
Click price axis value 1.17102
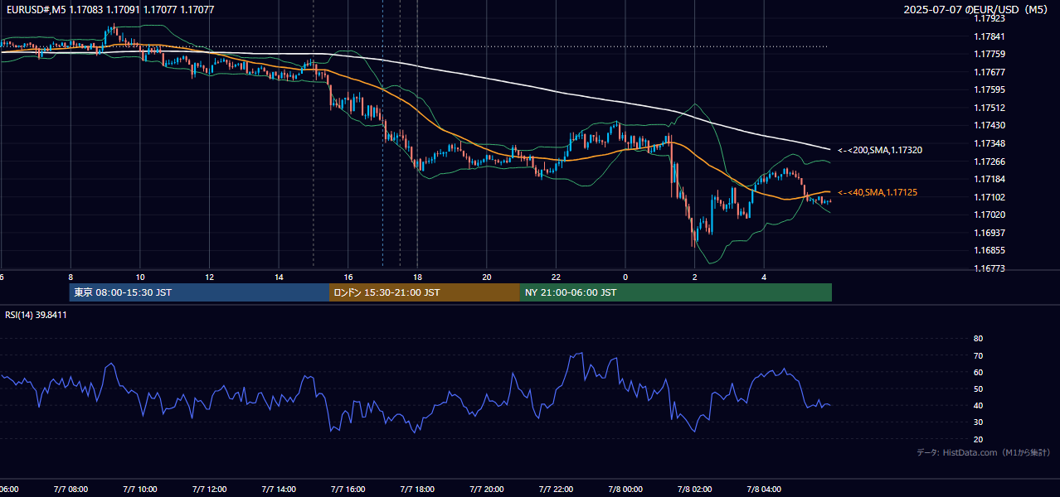[989, 197]
